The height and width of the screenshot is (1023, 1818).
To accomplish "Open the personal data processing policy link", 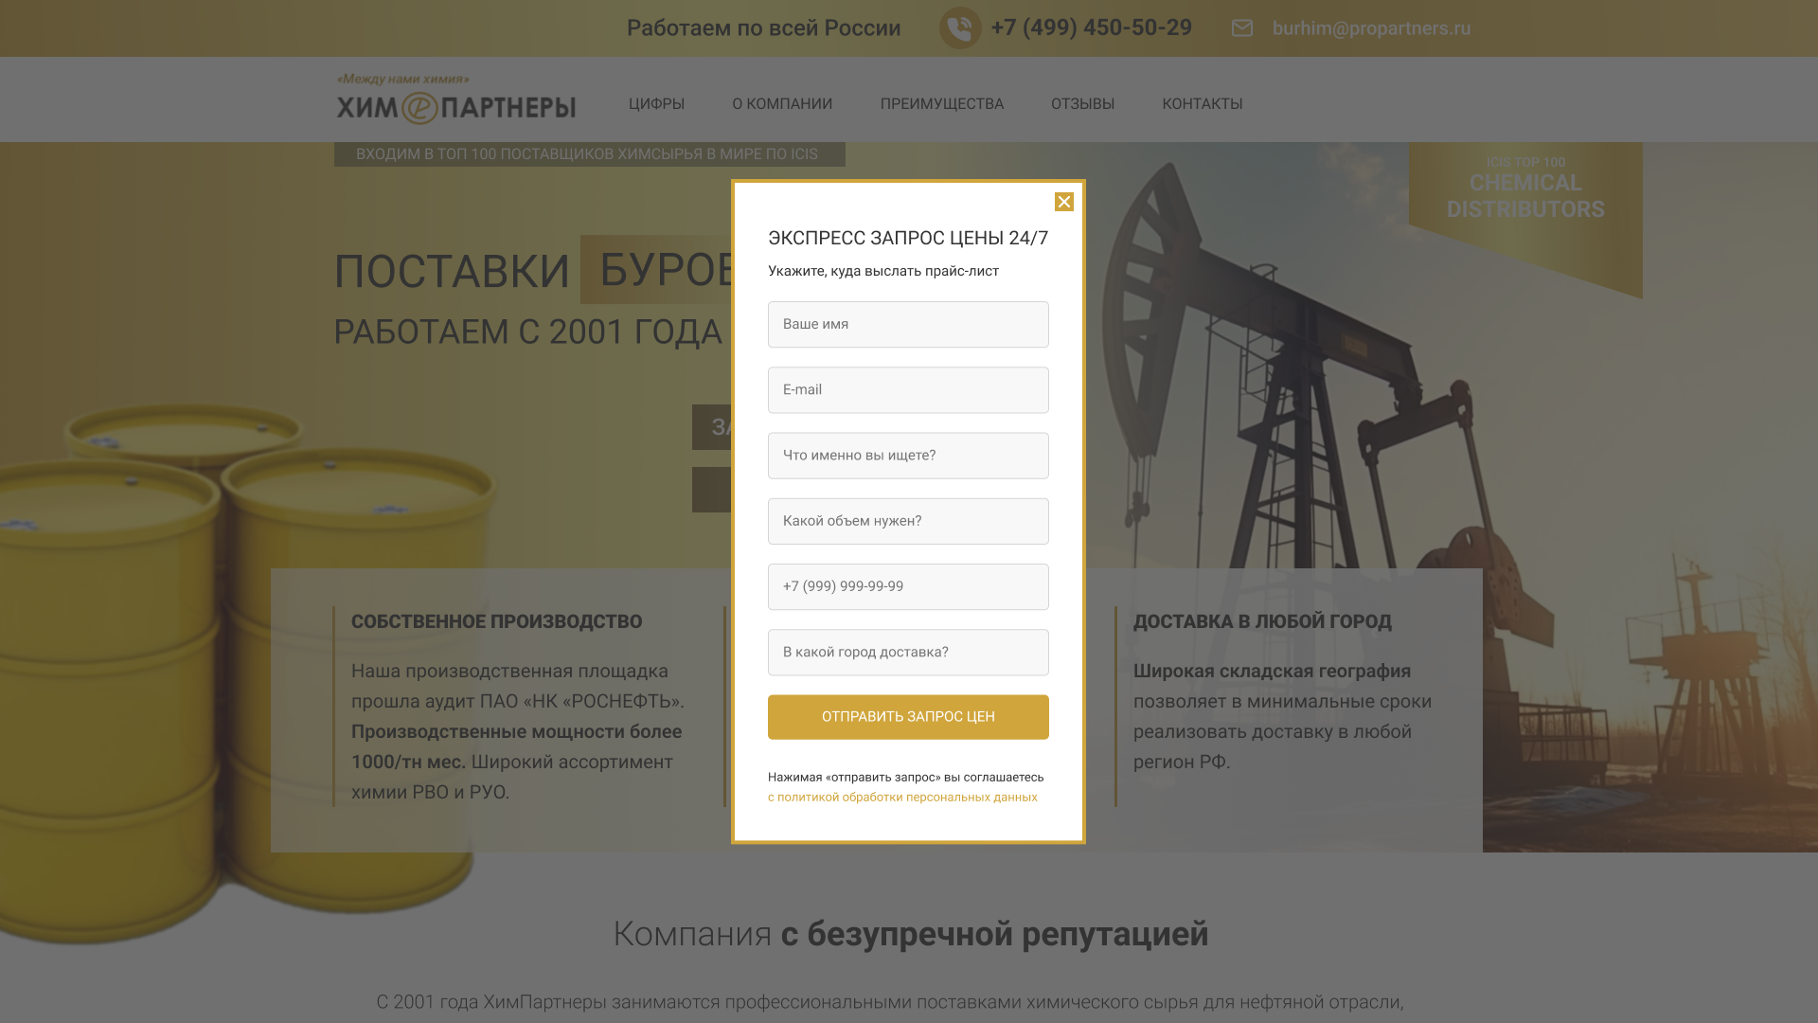I will tap(902, 798).
